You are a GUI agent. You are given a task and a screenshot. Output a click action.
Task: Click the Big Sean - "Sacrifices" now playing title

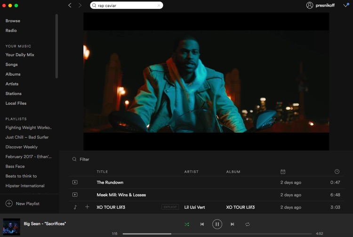pyautogui.click(x=45, y=223)
